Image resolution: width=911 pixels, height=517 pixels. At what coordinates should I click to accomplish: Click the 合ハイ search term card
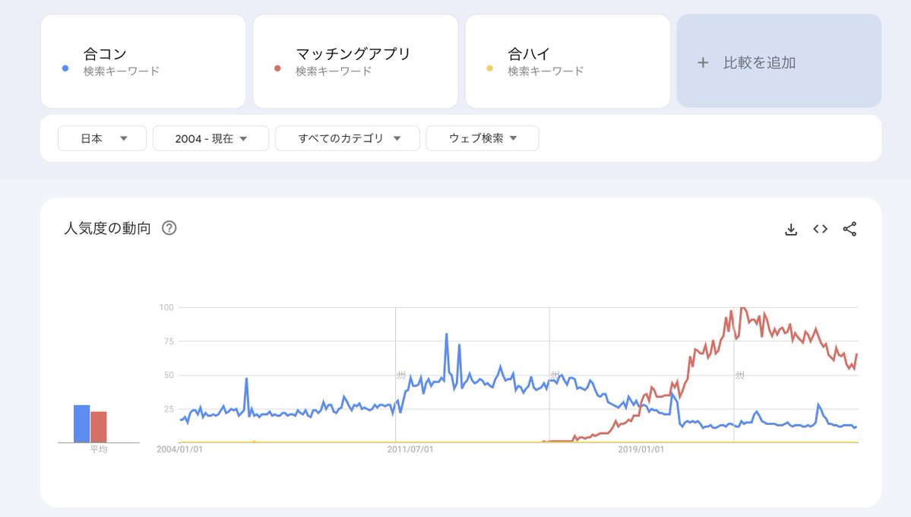(567, 61)
